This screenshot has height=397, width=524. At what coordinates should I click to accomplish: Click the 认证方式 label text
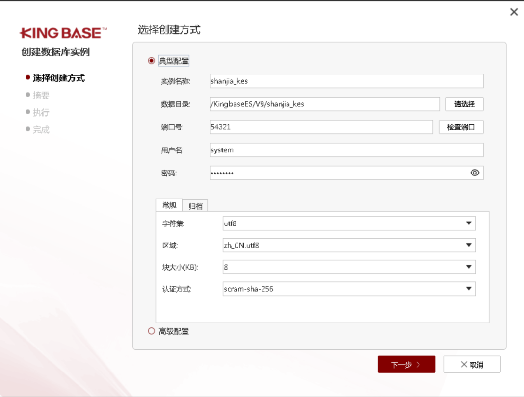click(177, 289)
